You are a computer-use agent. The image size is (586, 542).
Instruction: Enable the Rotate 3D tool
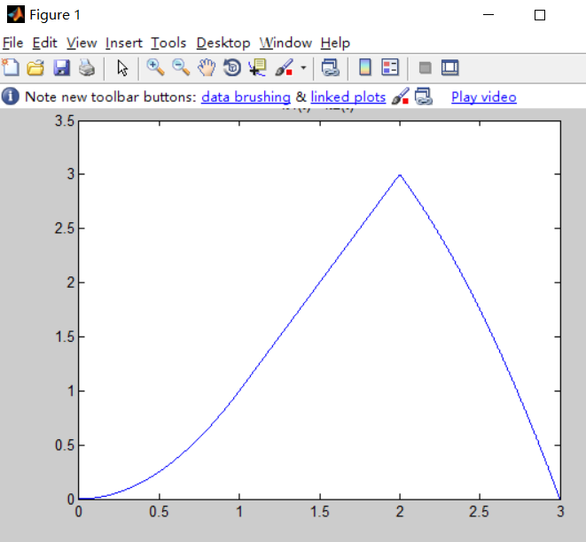click(232, 68)
